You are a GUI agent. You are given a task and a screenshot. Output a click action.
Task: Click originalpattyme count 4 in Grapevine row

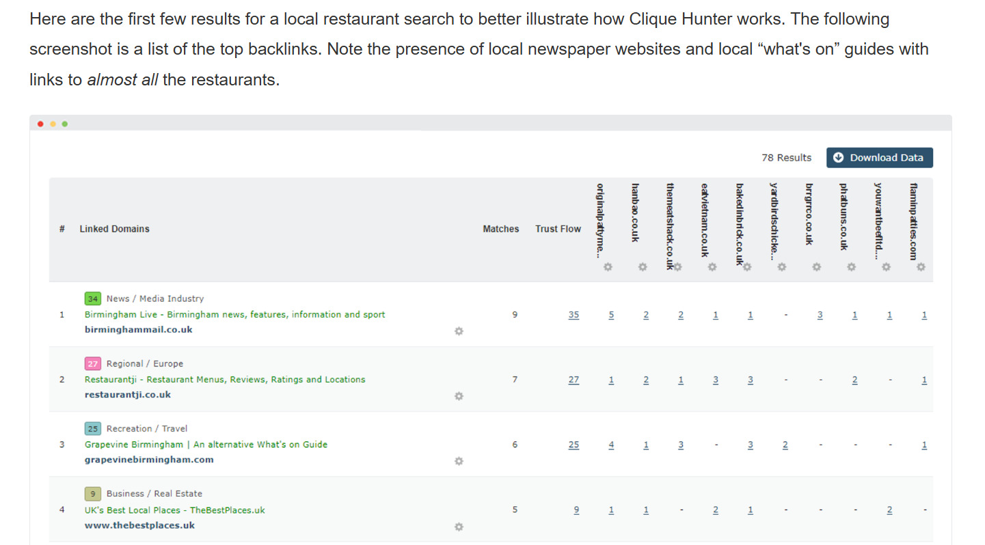611,445
